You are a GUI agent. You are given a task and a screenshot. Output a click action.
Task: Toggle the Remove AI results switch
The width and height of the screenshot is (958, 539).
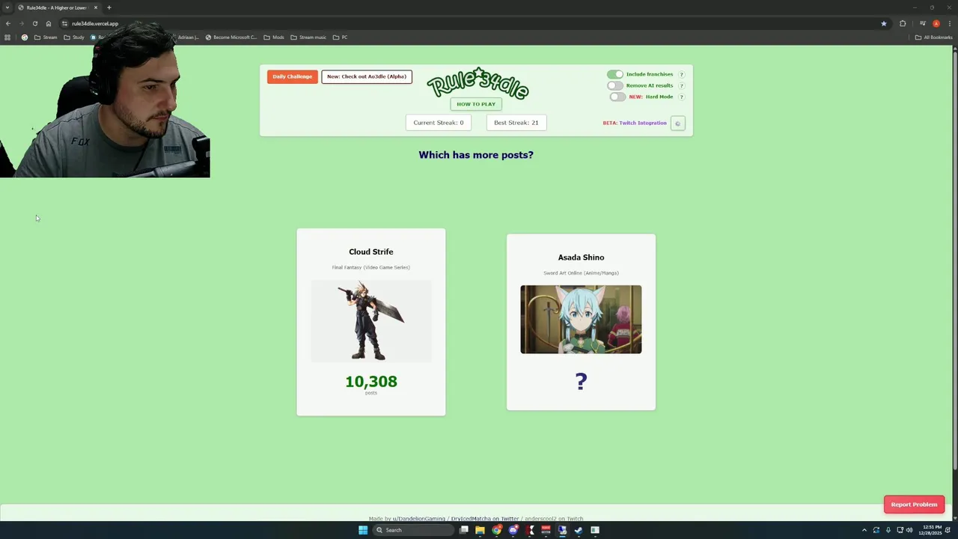coord(614,85)
